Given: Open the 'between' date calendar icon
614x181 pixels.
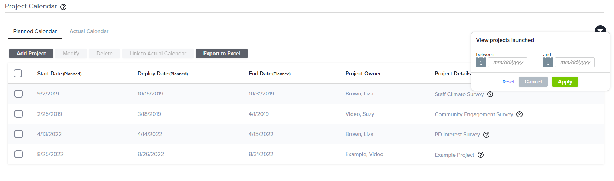Looking at the screenshot, I should click(481, 62).
